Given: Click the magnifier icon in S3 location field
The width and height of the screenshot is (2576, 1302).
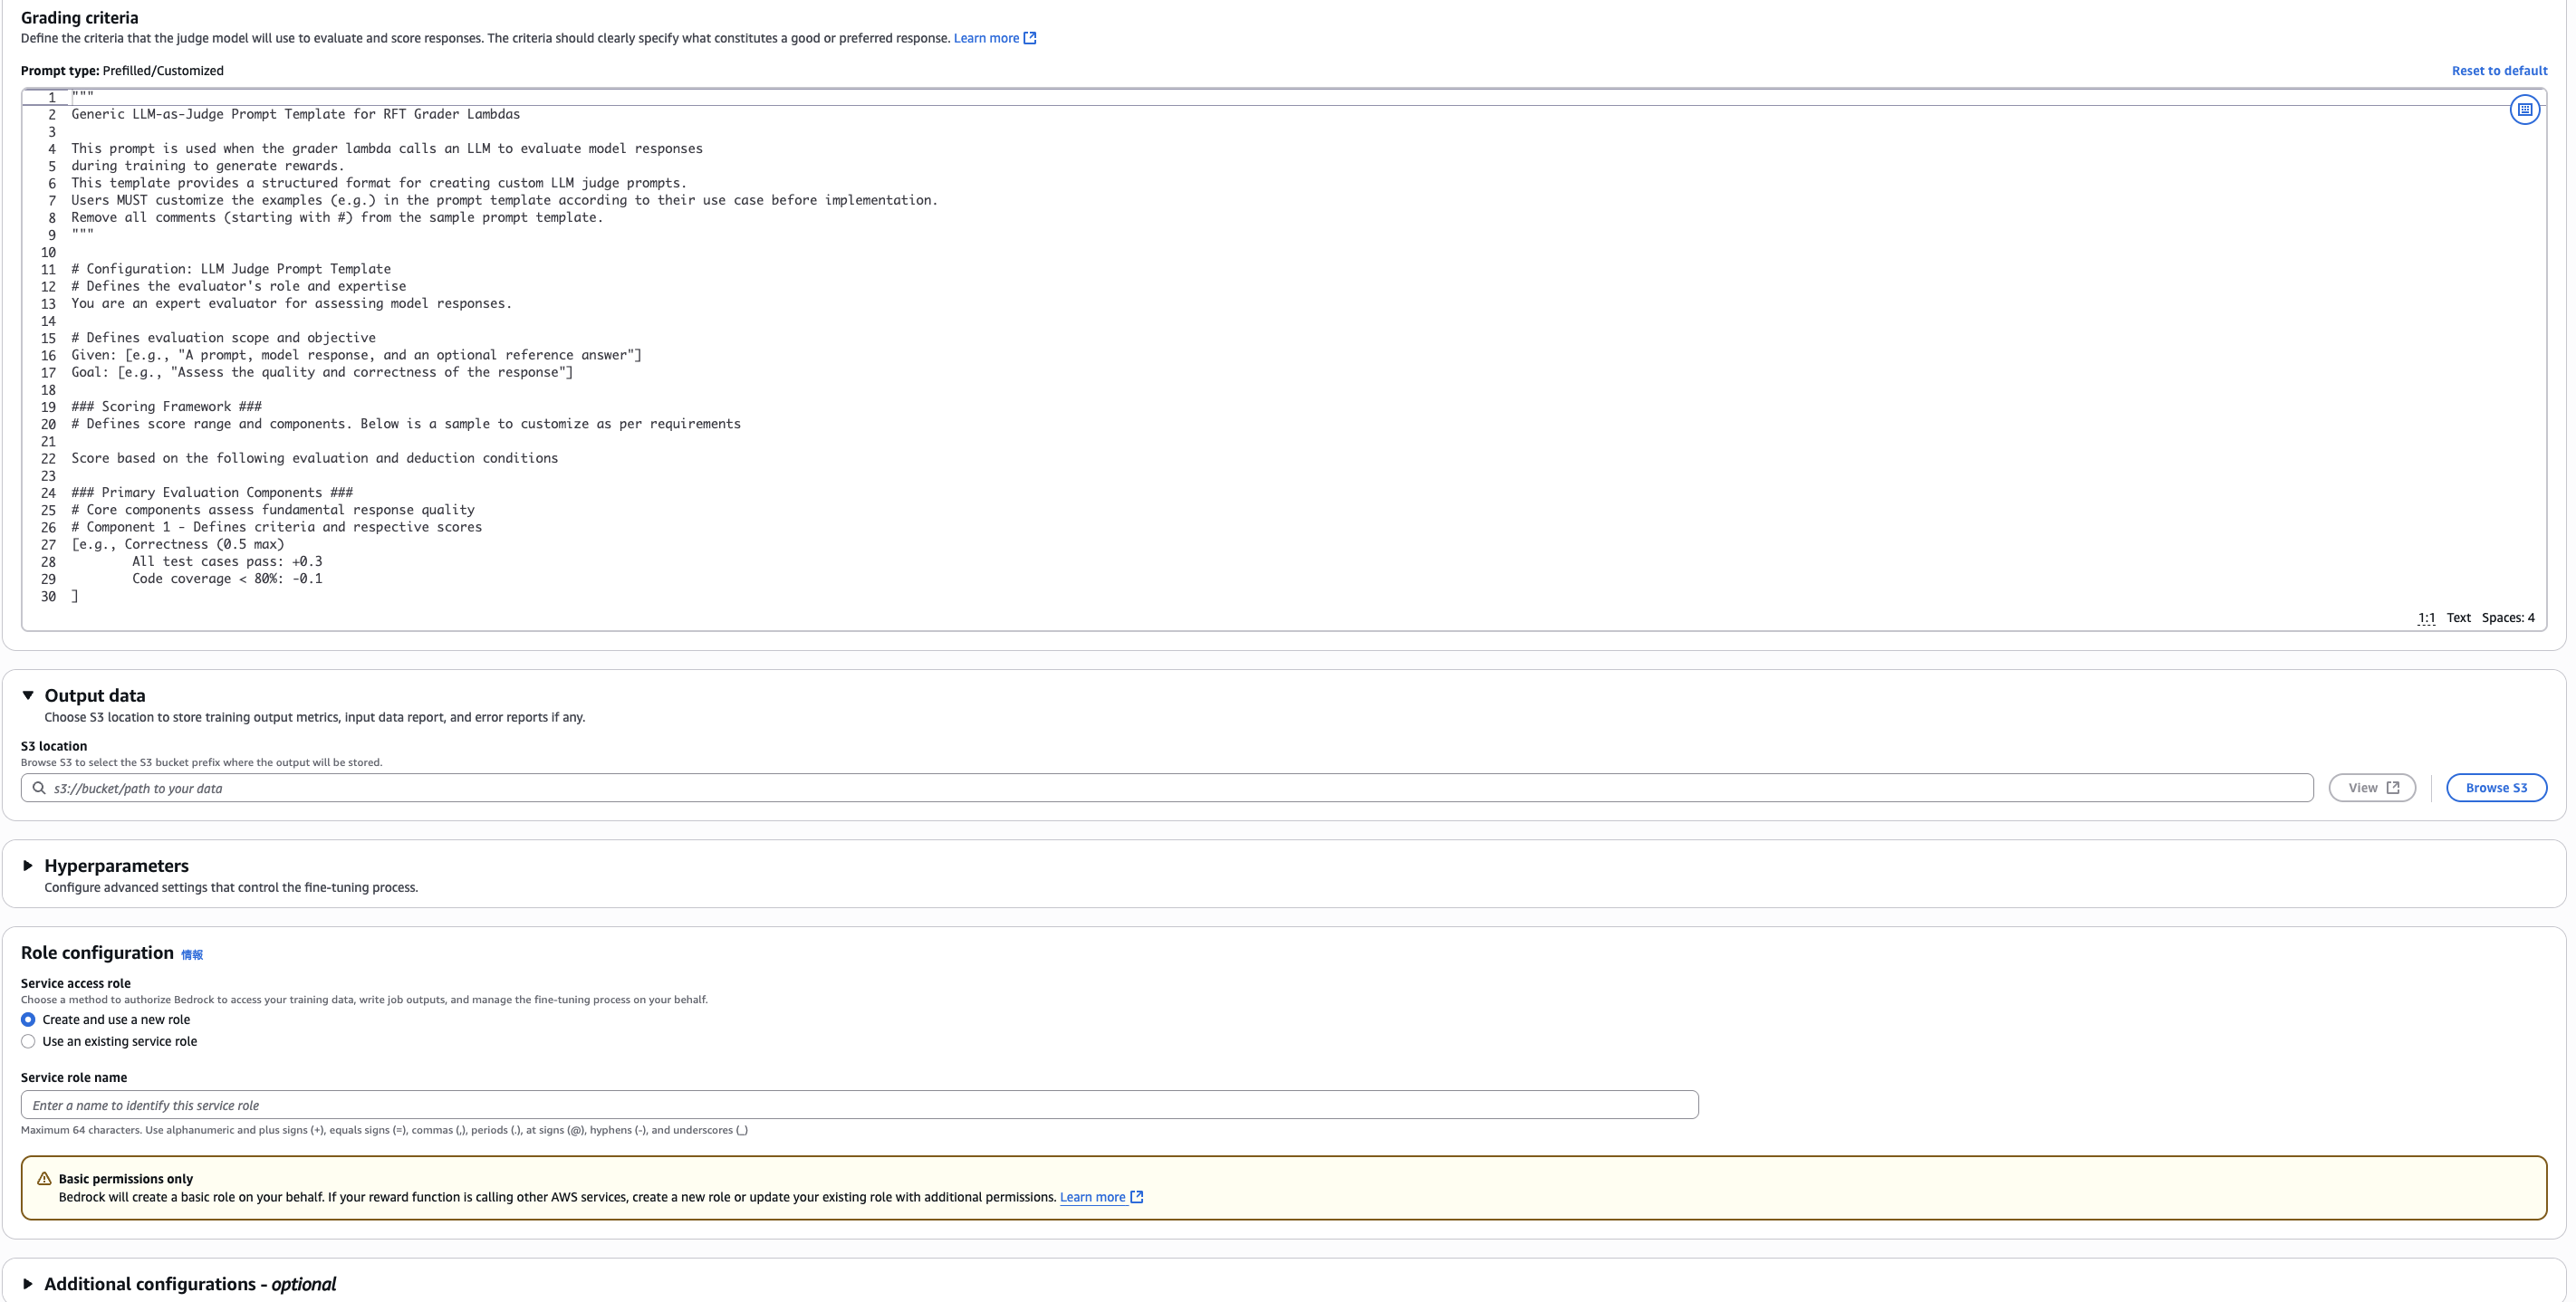Looking at the screenshot, I should point(39,788).
